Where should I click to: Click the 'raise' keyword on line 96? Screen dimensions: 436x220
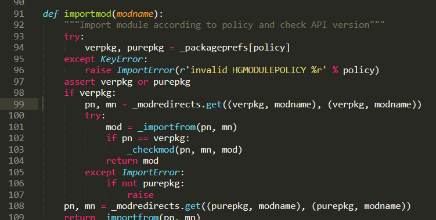(x=98, y=70)
